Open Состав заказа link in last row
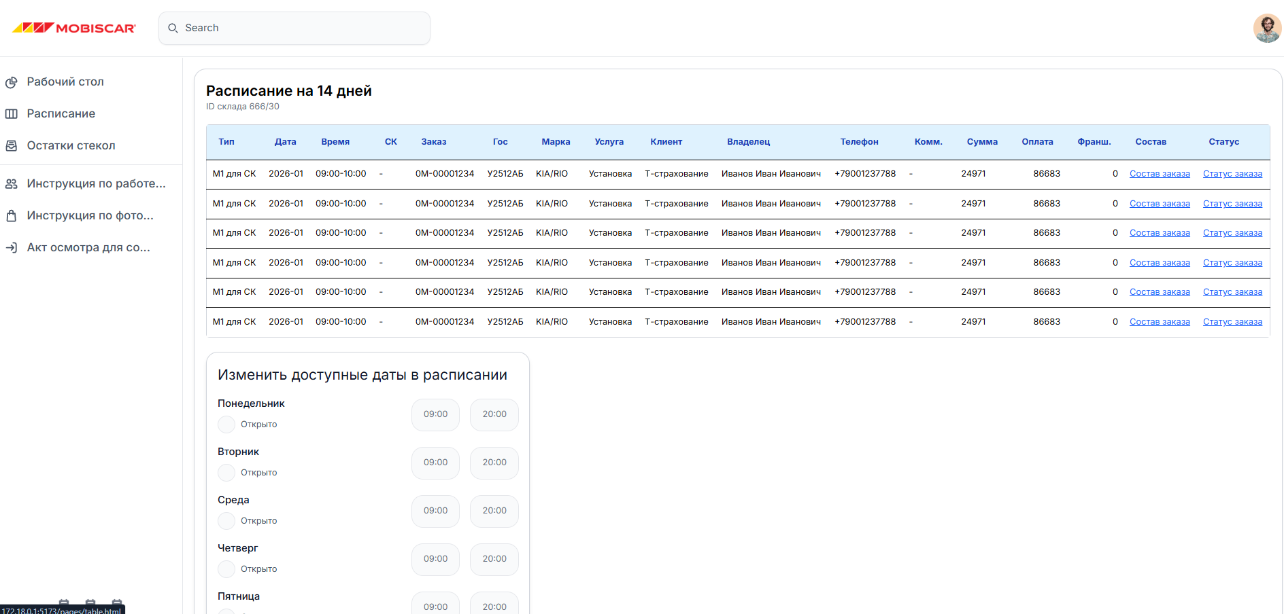This screenshot has width=1284, height=614. pos(1160,322)
